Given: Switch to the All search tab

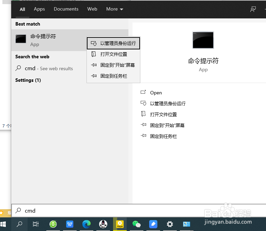Looking at the screenshot, I should click(22, 9).
